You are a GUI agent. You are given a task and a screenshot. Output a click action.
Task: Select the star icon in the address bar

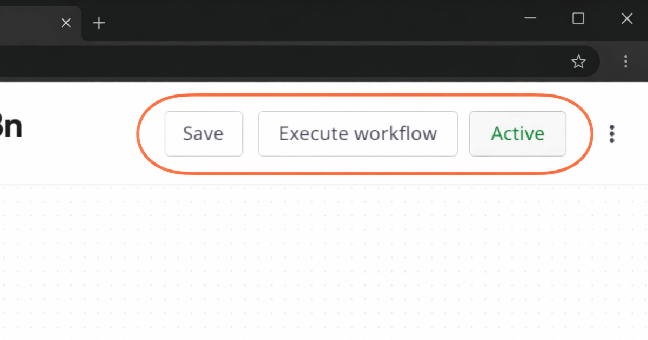[578, 62]
